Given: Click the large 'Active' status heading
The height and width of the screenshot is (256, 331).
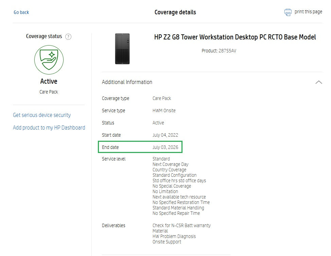Looking at the screenshot, I should 49,81.
